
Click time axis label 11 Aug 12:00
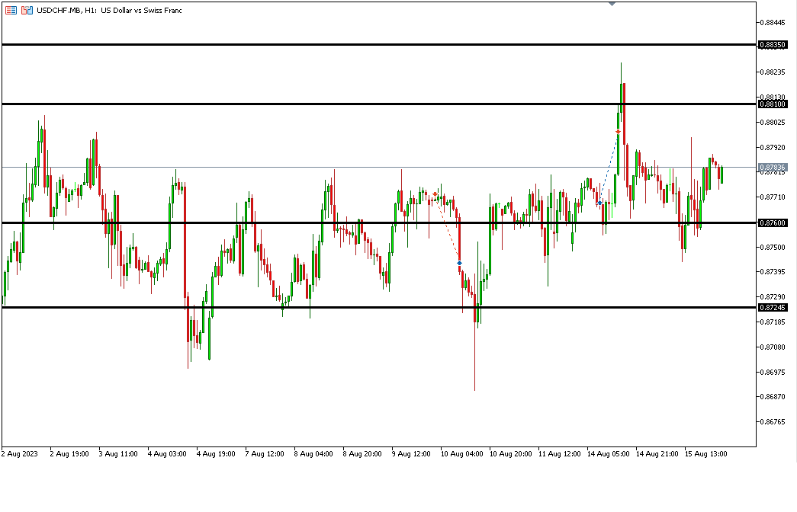pyautogui.click(x=559, y=454)
